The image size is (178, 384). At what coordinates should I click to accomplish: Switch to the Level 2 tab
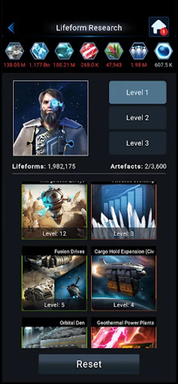point(137,118)
